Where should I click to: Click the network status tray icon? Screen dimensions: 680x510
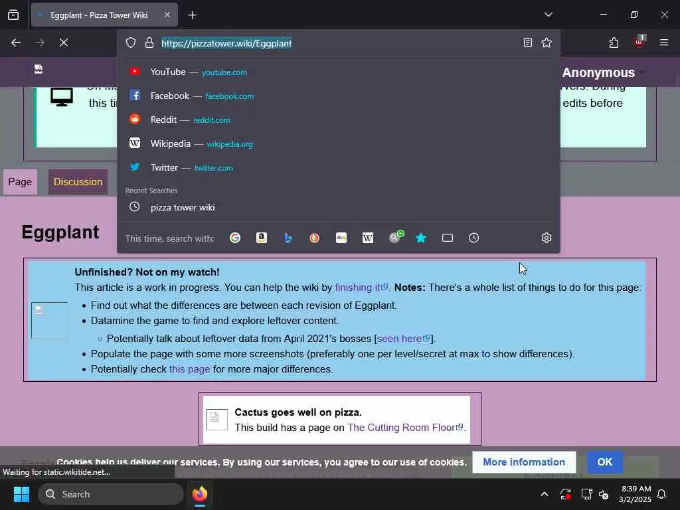coord(586,494)
